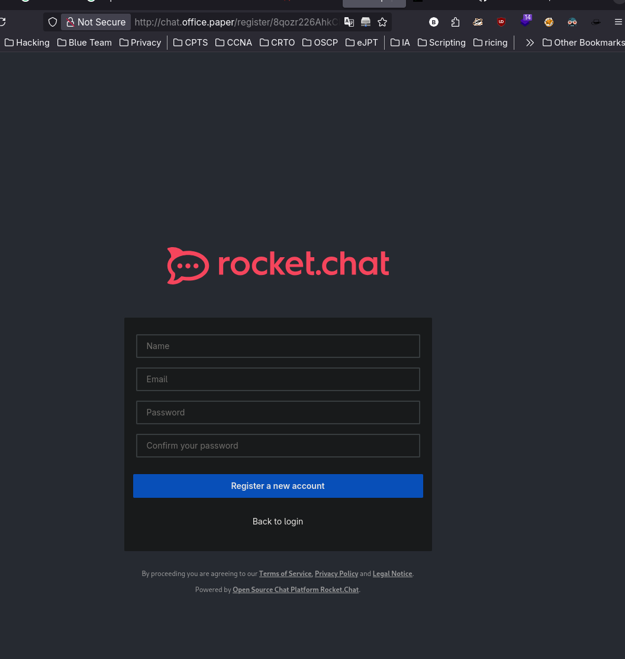Image resolution: width=625 pixels, height=659 pixels.
Task: Click the Password input field
Action: (x=278, y=412)
